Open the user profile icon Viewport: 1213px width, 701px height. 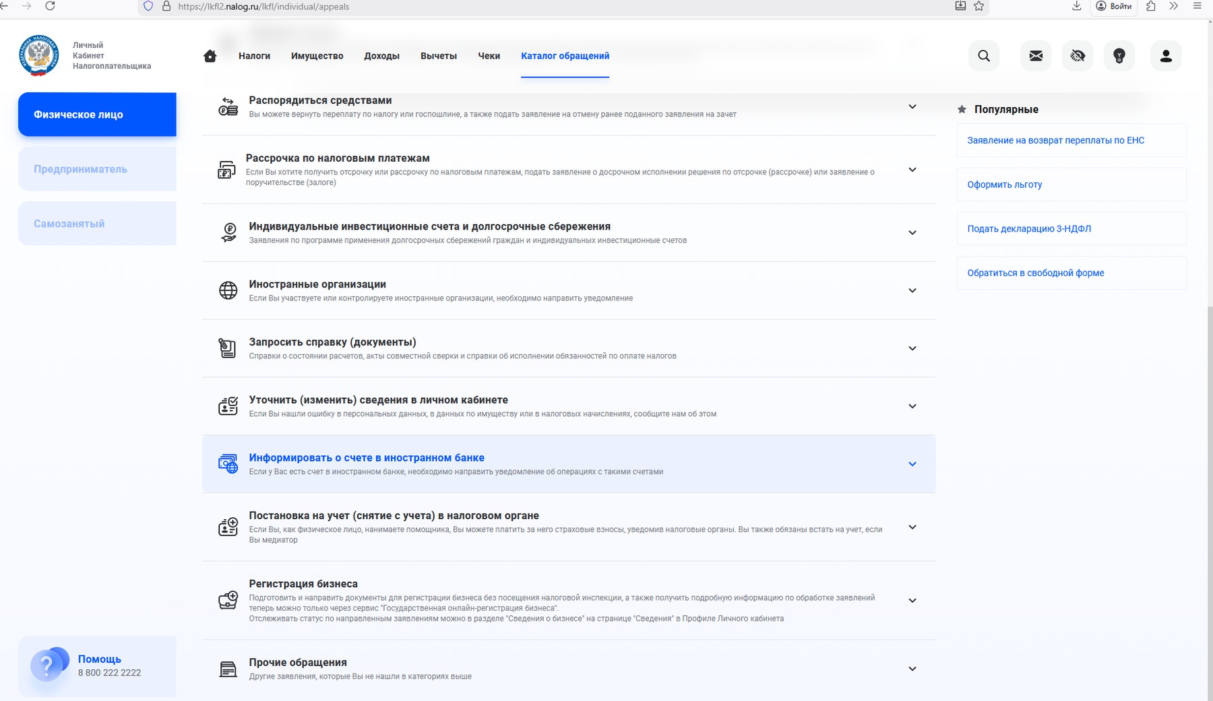[x=1166, y=56]
